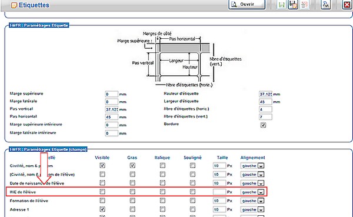Enable Souligné for INE de l'élève
The image size is (353, 217).
(192, 192)
